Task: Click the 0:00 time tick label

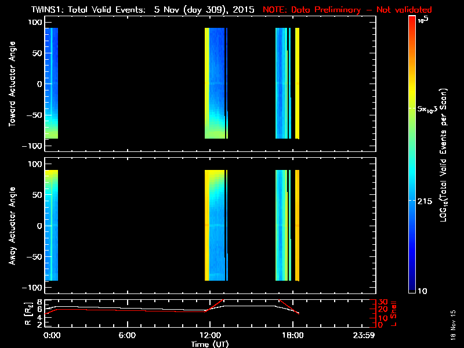Action: coord(51,335)
